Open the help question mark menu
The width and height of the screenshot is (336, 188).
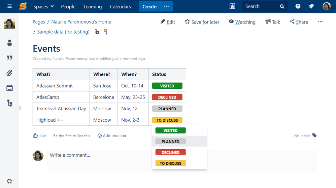pos(298,6)
